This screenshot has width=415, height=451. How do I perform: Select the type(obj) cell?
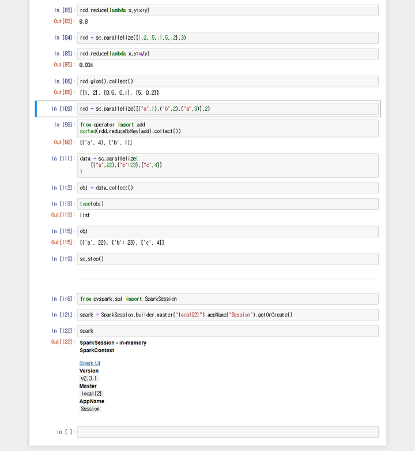click(228, 204)
